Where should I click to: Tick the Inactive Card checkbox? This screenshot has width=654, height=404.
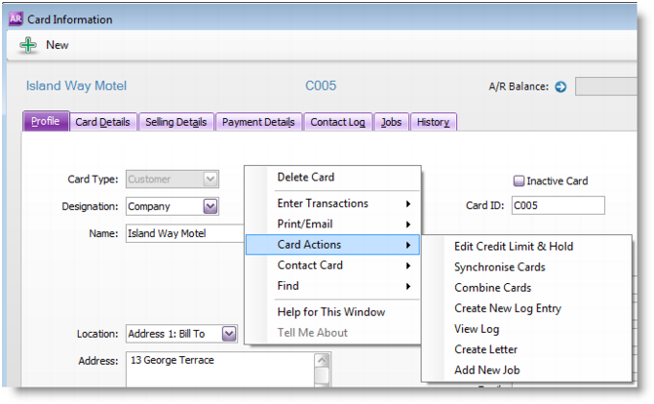coord(519,181)
